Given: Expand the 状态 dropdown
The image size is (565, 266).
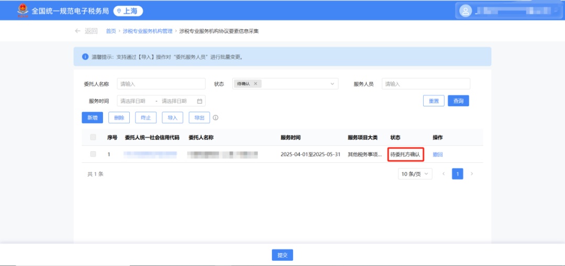Looking at the screenshot, I should point(332,84).
